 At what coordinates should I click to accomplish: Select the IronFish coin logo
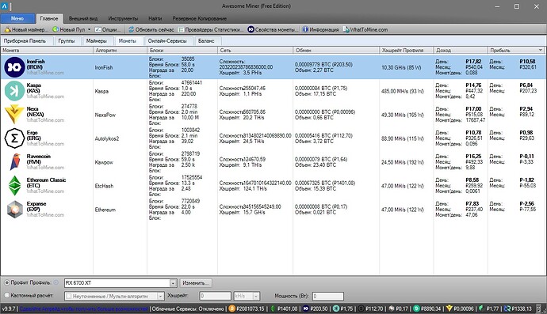coord(14,67)
